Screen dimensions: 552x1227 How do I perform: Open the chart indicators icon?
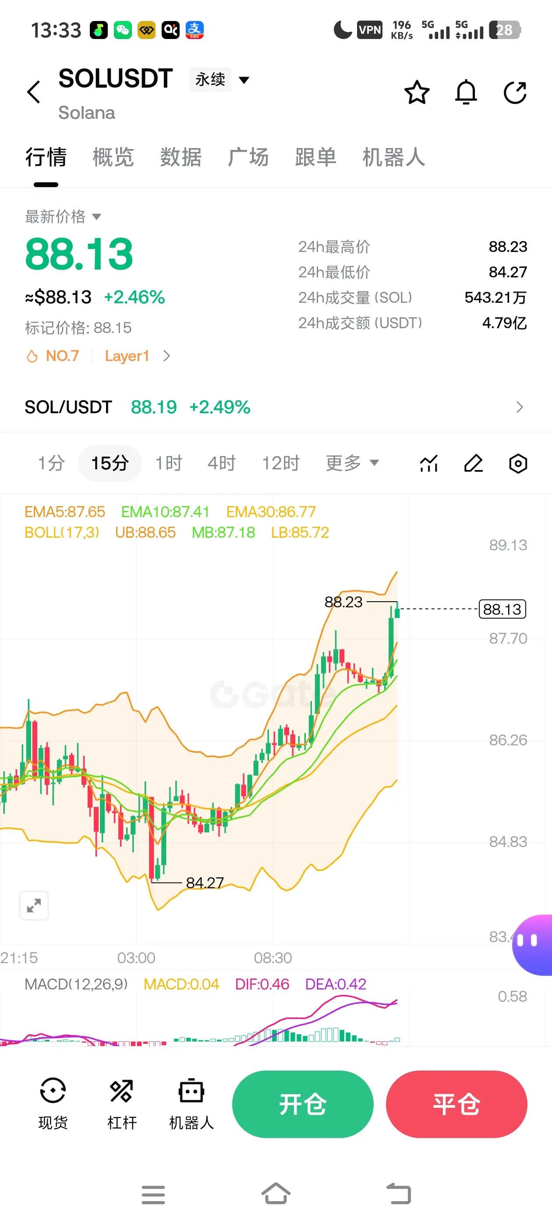[428, 463]
